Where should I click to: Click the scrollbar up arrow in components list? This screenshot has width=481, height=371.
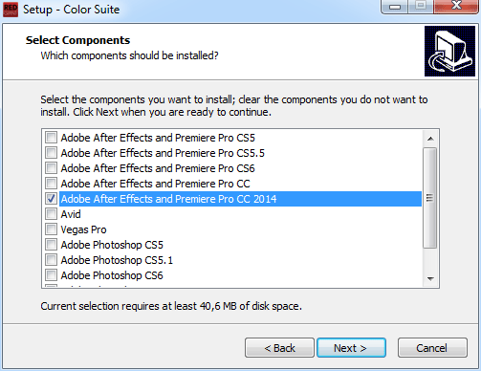[430, 139]
